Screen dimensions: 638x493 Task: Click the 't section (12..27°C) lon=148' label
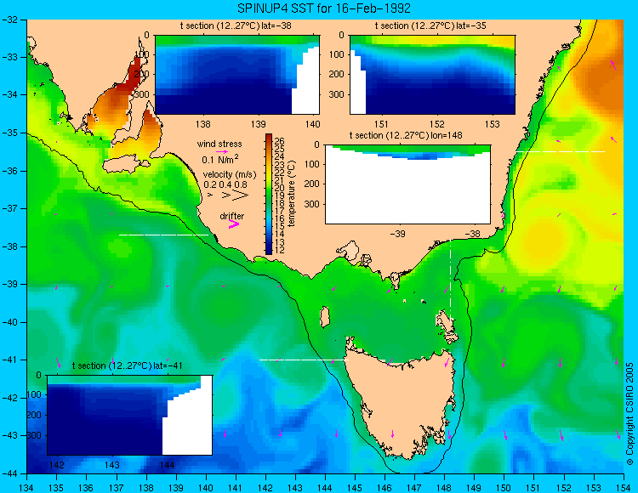point(406,135)
